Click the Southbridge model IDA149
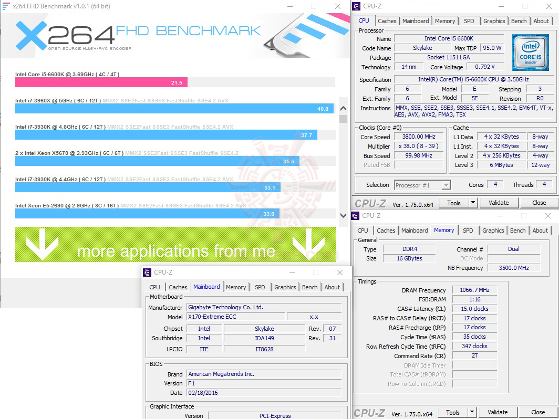 coord(264,338)
